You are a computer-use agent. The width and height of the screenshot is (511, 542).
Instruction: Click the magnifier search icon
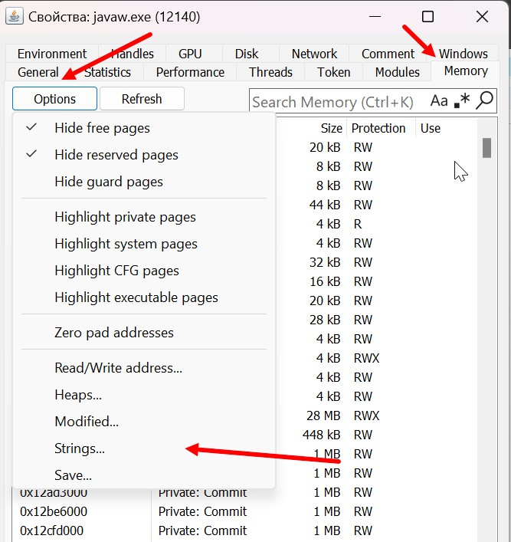tap(484, 100)
